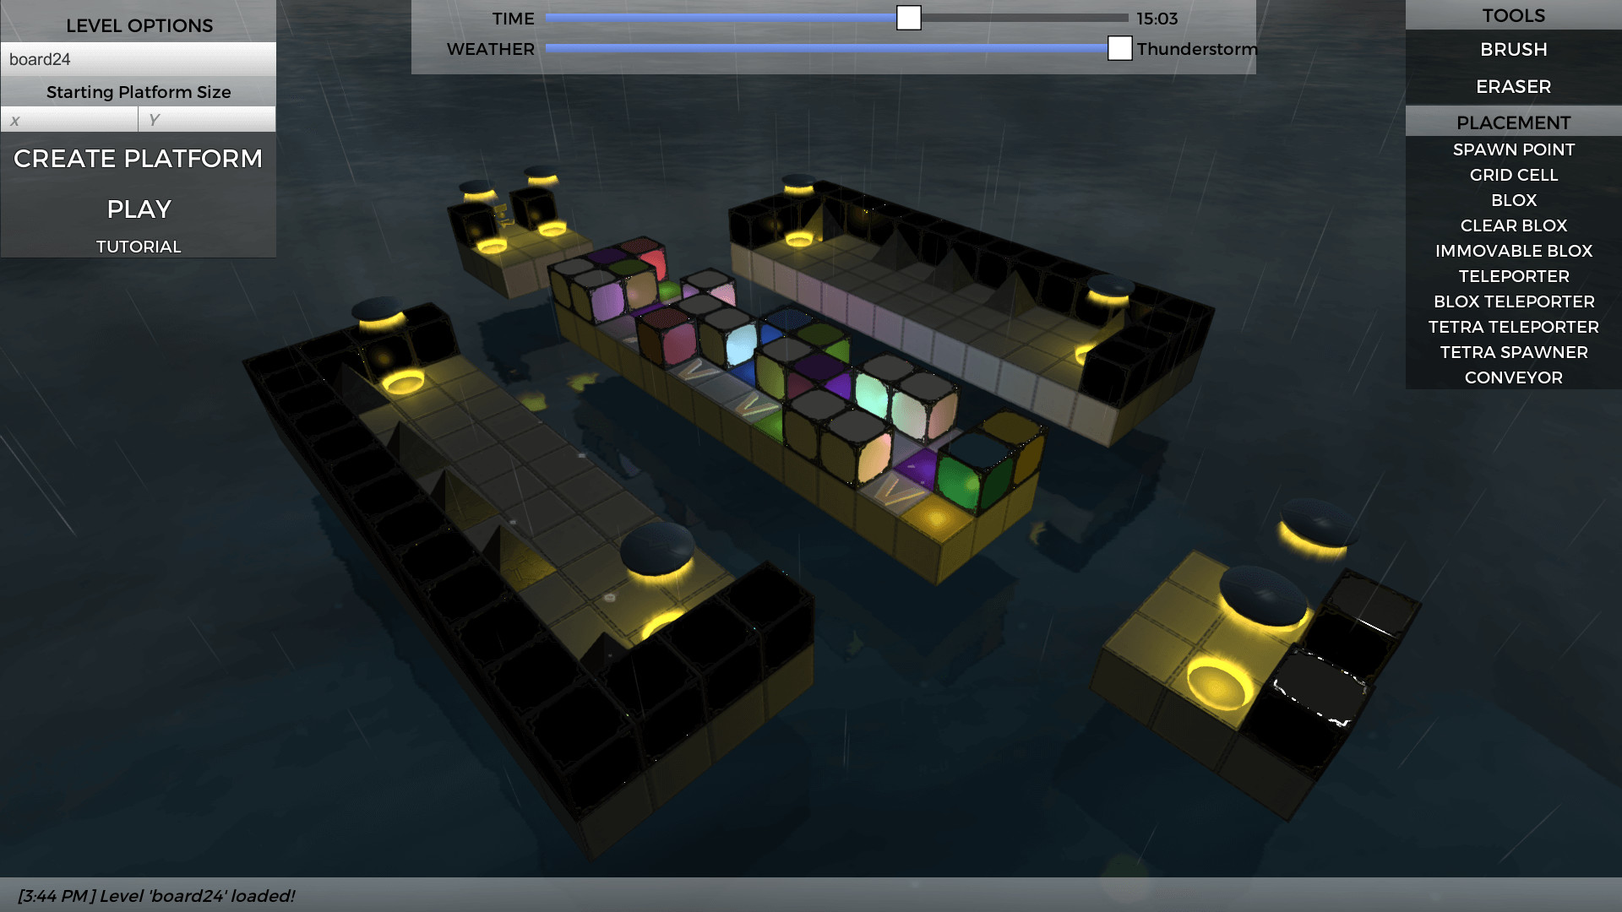Click the board24 level name field

point(139,59)
